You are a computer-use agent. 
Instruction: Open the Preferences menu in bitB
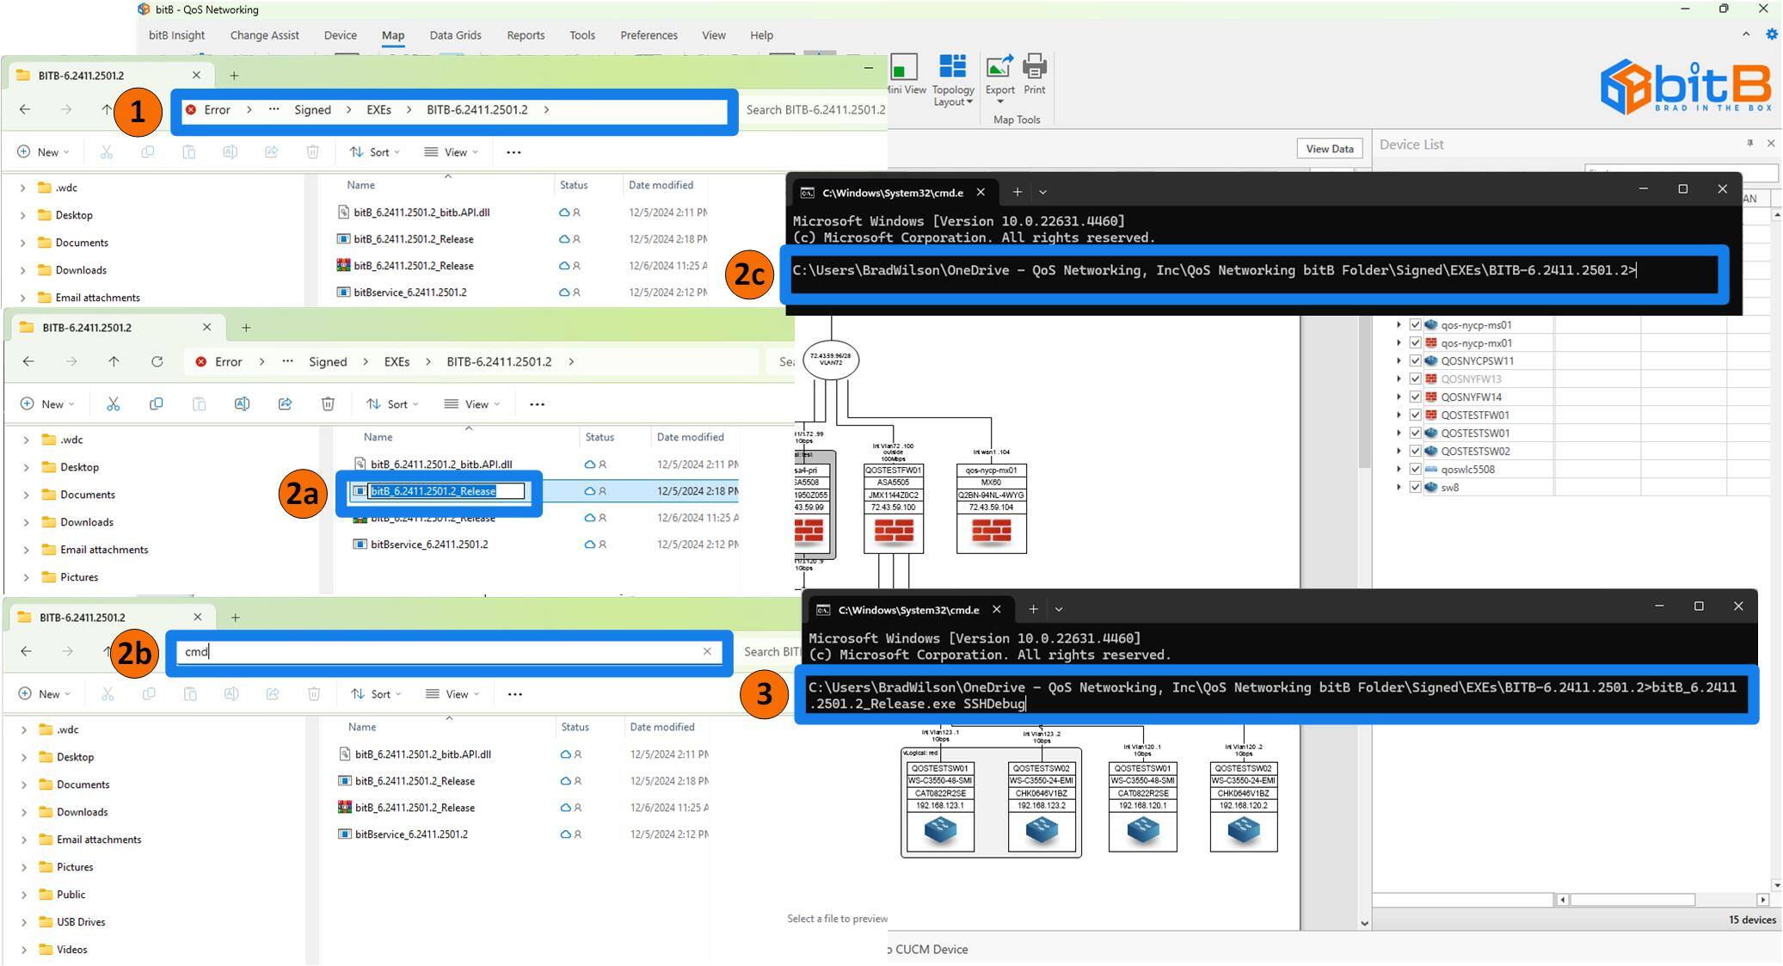click(x=649, y=35)
